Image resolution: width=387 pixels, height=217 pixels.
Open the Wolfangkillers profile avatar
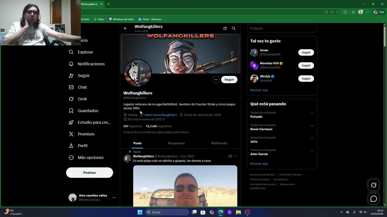(138, 73)
